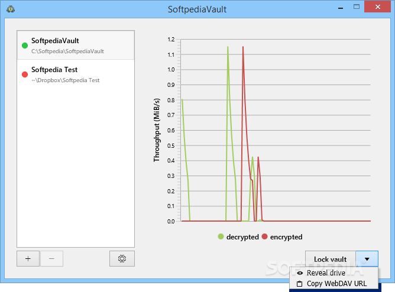This screenshot has height=292, width=395.
Task: Open settings with the gear icon
Action: click(x=122, y=258)
